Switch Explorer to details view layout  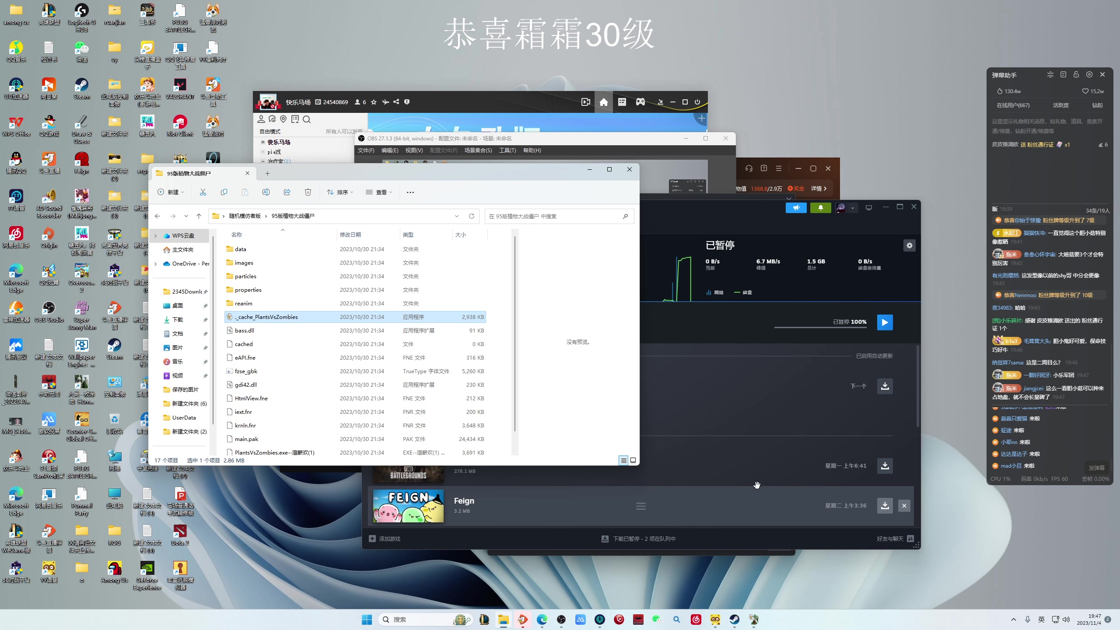tap(623, 460)
